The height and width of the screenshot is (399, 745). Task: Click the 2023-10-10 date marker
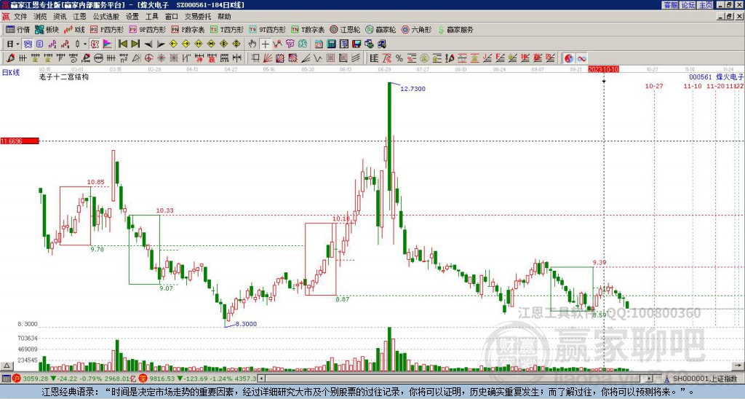click(x=603, y=69)
